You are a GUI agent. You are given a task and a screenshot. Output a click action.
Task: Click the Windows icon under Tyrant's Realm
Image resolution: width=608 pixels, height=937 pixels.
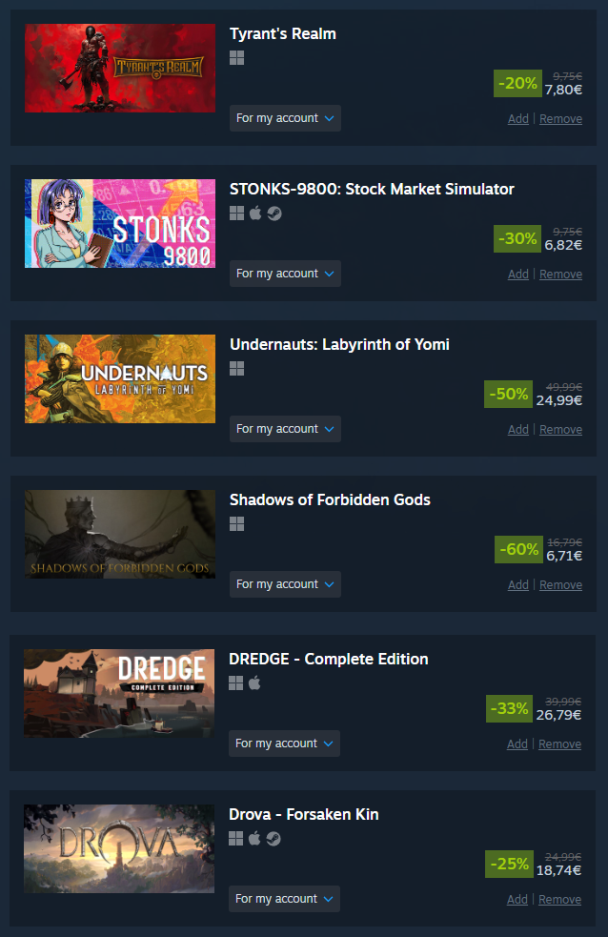[x=236, y=58]
